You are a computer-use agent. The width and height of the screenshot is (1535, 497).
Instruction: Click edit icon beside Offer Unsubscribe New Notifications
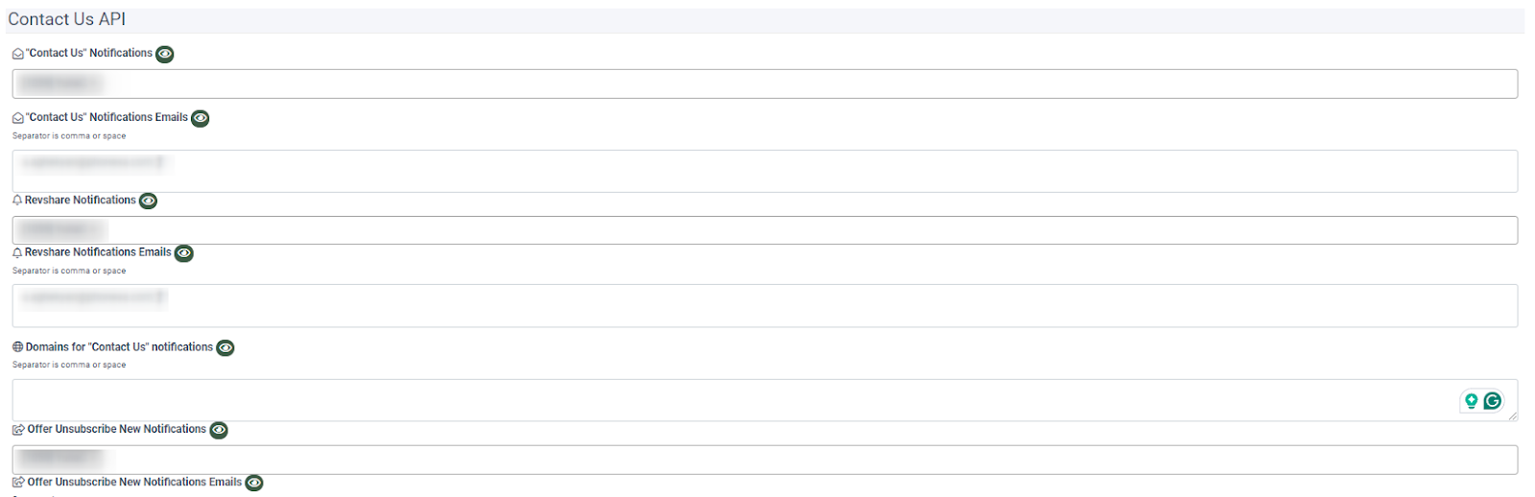click(18, 430)
